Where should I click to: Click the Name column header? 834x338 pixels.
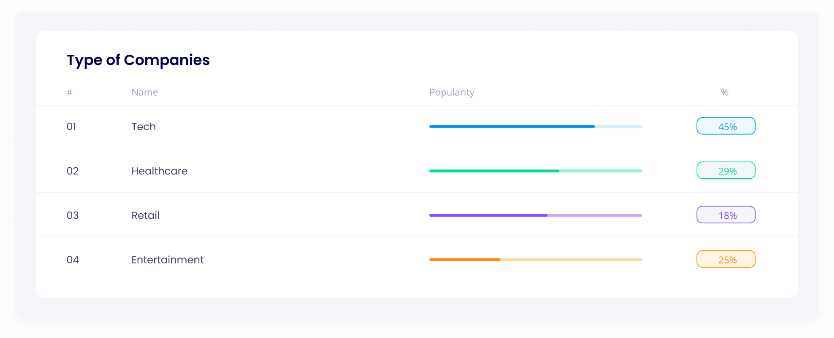click(144, 92)
